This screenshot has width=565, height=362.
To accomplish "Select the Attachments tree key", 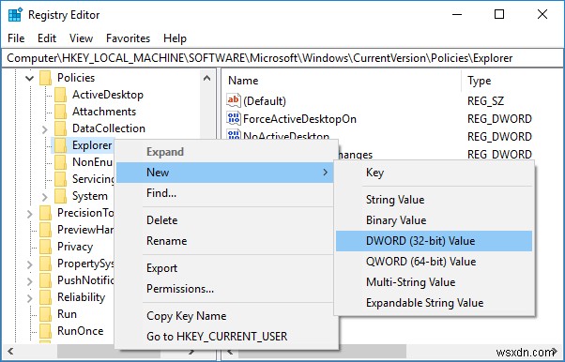I will (104, 112).
